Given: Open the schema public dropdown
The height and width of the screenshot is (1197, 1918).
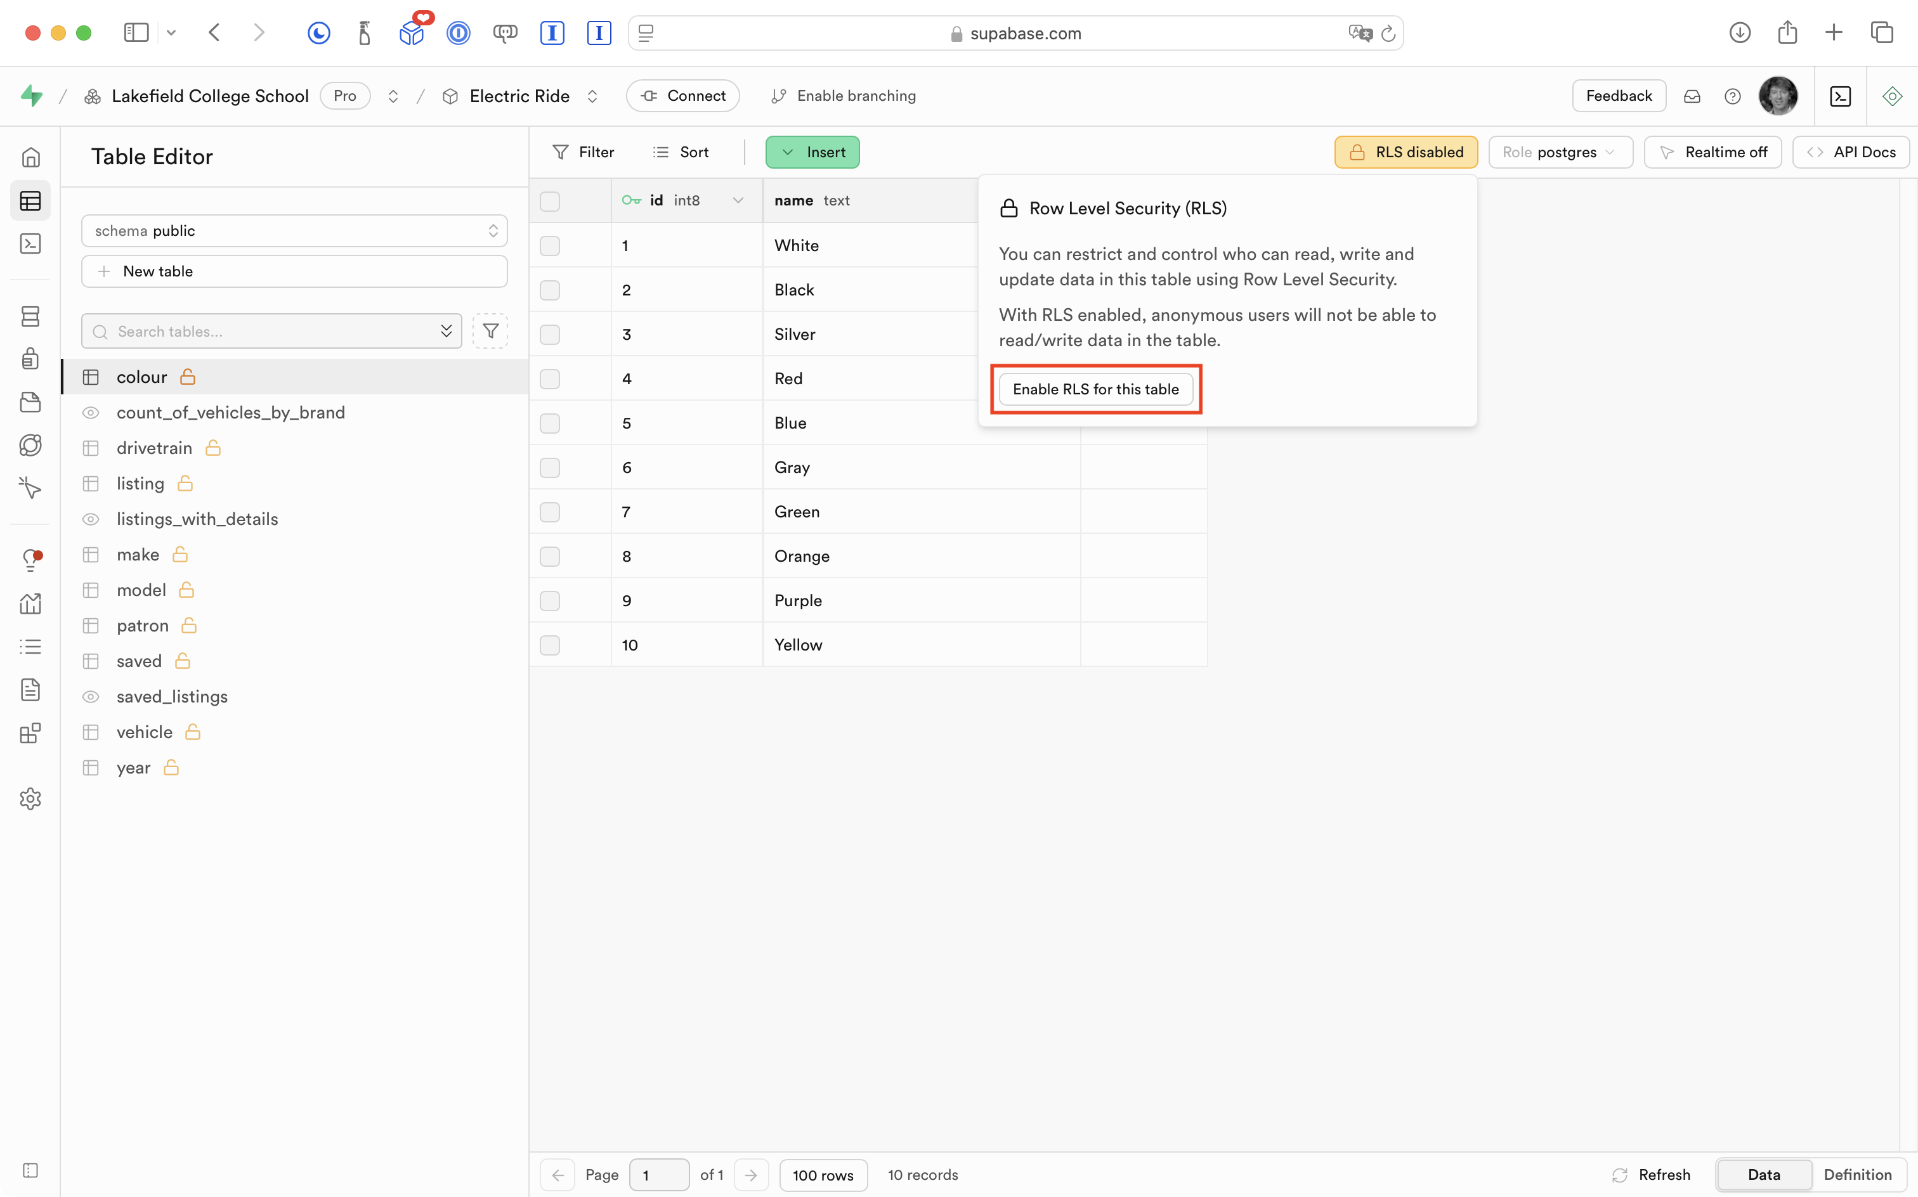Looking at the screenshot, I should [x=294, y=230].
